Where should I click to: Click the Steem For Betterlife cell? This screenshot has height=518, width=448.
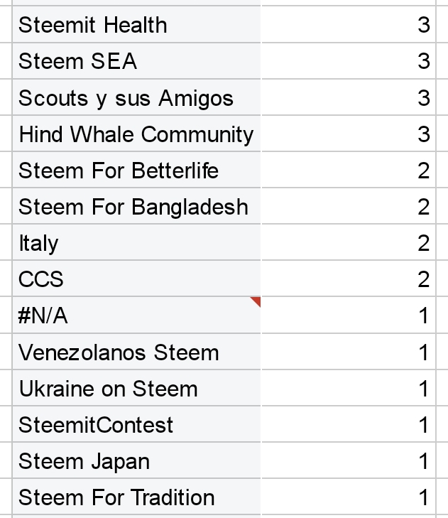pos(136,171)
